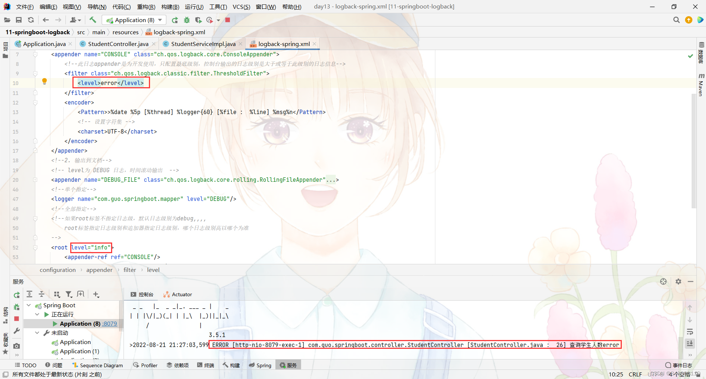Open the wrench settings icon in Services sidebar
The width and height of the screenshot is (706, 379).
coord(17,331)
